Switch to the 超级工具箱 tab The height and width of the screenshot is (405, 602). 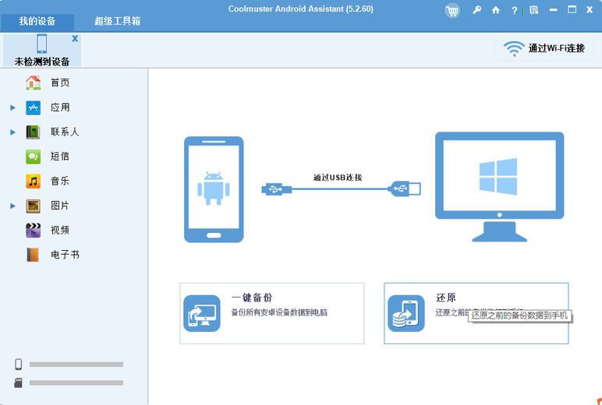[118, 21]
